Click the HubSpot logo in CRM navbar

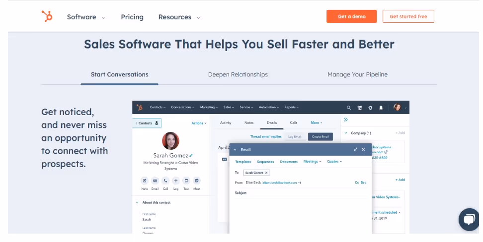pyautogui.click(x=140, y=107)
